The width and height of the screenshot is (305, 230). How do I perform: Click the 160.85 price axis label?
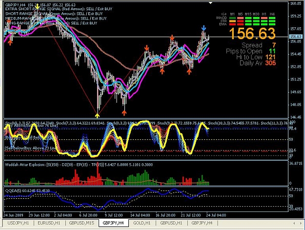coord(296,3)
